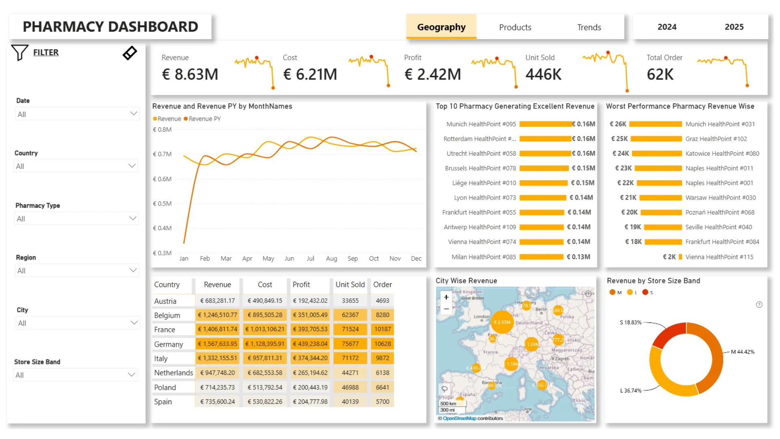This screenshot has width=780, height=439.
Task: Click the map info icon in the map's top-right
Action: (588, 293)
